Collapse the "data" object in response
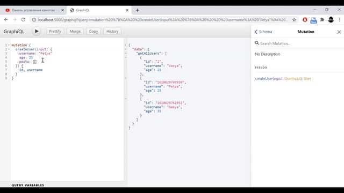344x193 pixels. click(126, 49)
